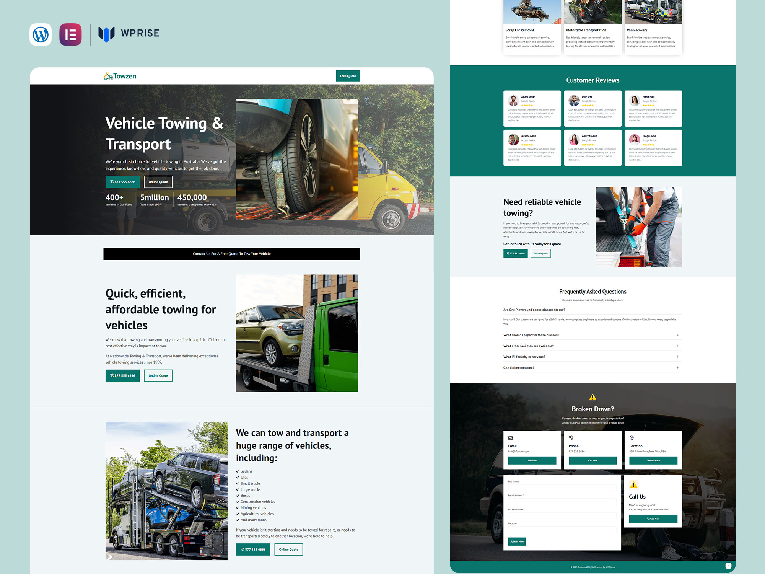The height and width of the screenshot is (574, 765).
Task: Expand What other facilities are available question
Action: [x=592, y=346]
